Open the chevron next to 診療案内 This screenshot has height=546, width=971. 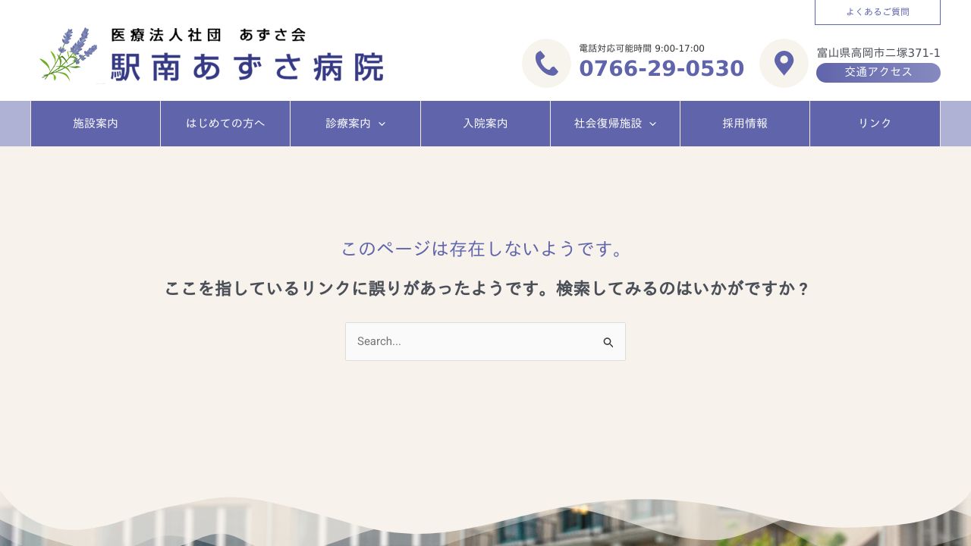click(x=382, y=124)
